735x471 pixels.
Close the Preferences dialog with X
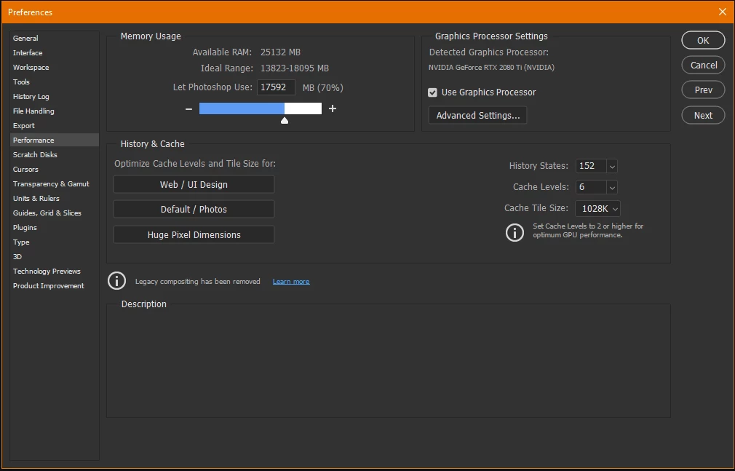click(x=723, y=12)
